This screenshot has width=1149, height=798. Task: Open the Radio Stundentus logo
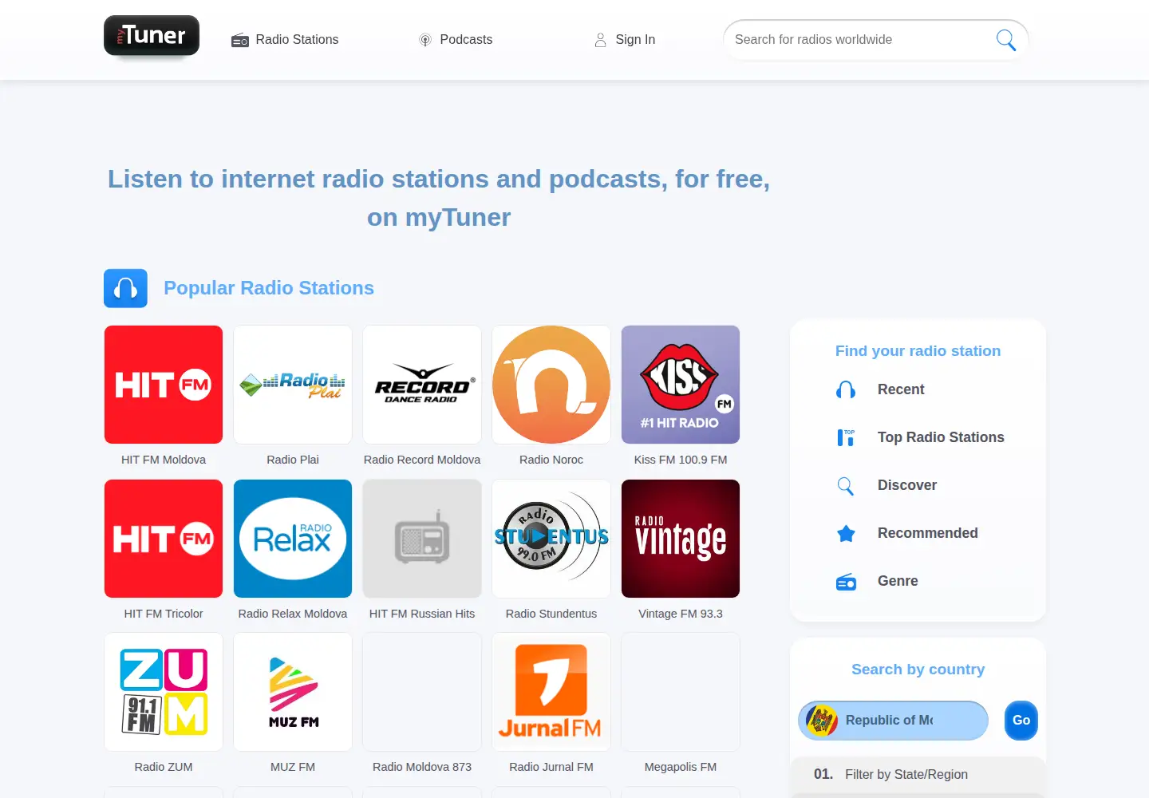(x=551, y=539)
